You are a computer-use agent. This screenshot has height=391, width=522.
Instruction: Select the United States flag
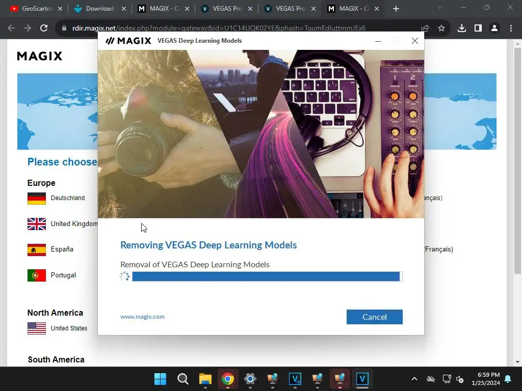[37, 328]
